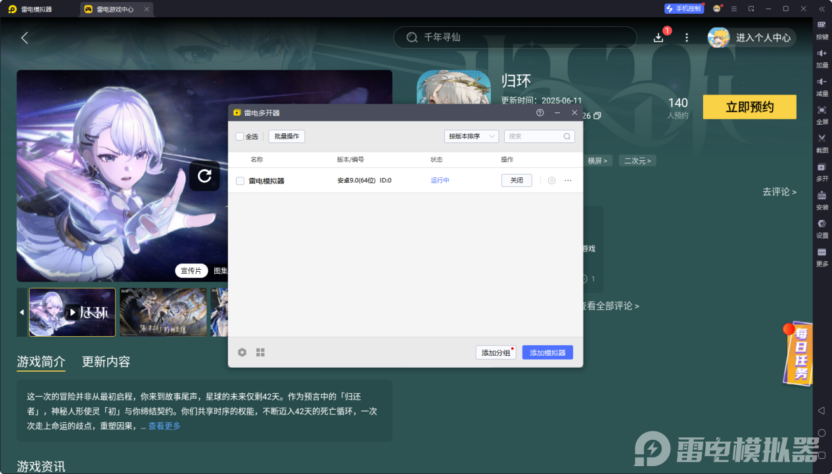Open the 安装 APK install icon

coord(821,196)
